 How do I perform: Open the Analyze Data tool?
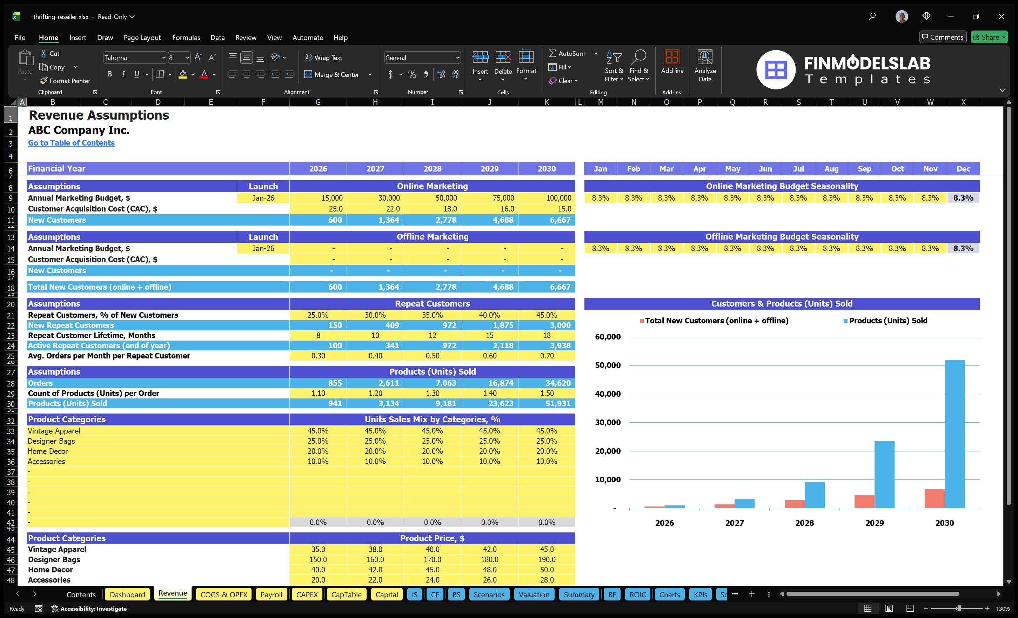705,66
